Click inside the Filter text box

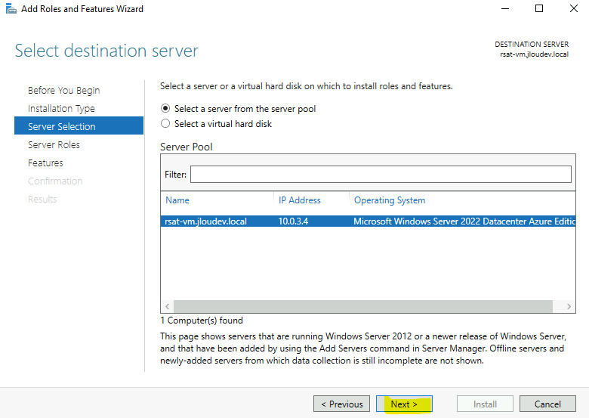pos(381,175)
